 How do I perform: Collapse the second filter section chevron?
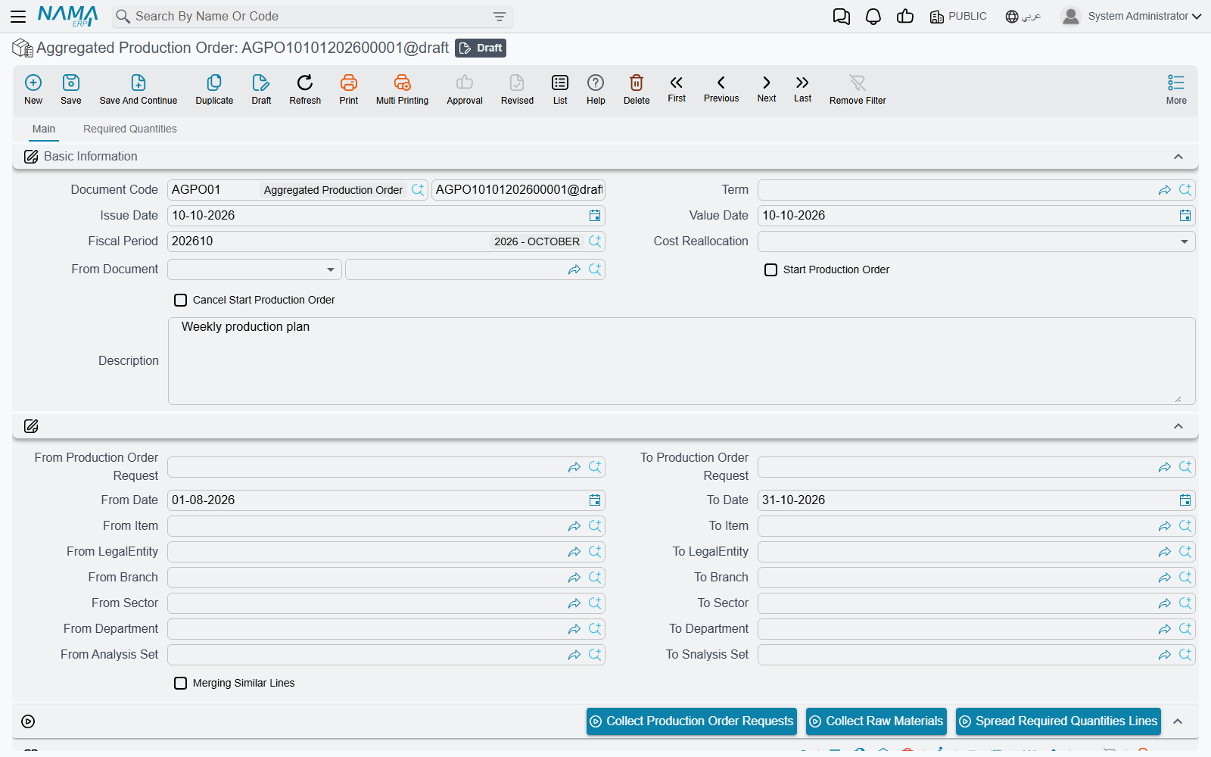tap(1178, 426)
